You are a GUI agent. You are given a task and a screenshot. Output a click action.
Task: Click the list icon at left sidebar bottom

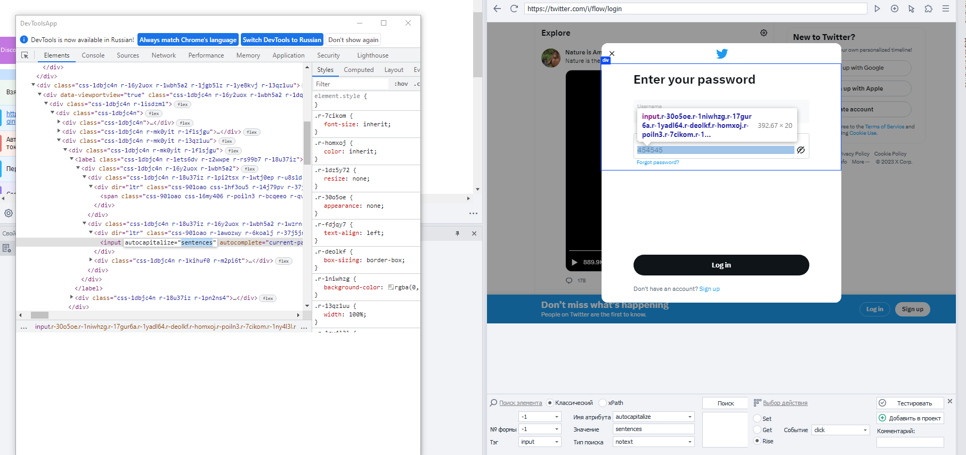pos(7,248)
